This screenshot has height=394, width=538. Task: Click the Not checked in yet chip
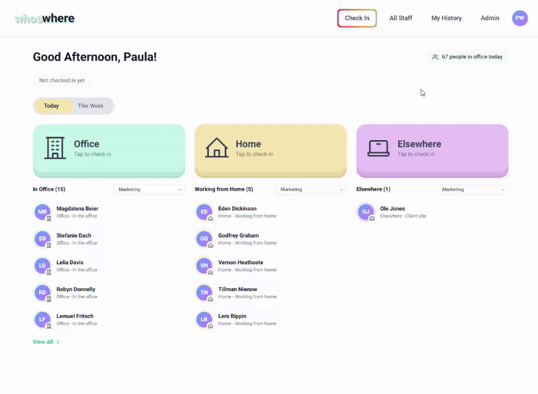click(x=62, y=79)
